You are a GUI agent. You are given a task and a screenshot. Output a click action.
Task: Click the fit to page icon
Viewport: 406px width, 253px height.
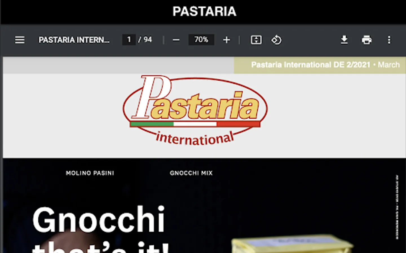[256, 40]
